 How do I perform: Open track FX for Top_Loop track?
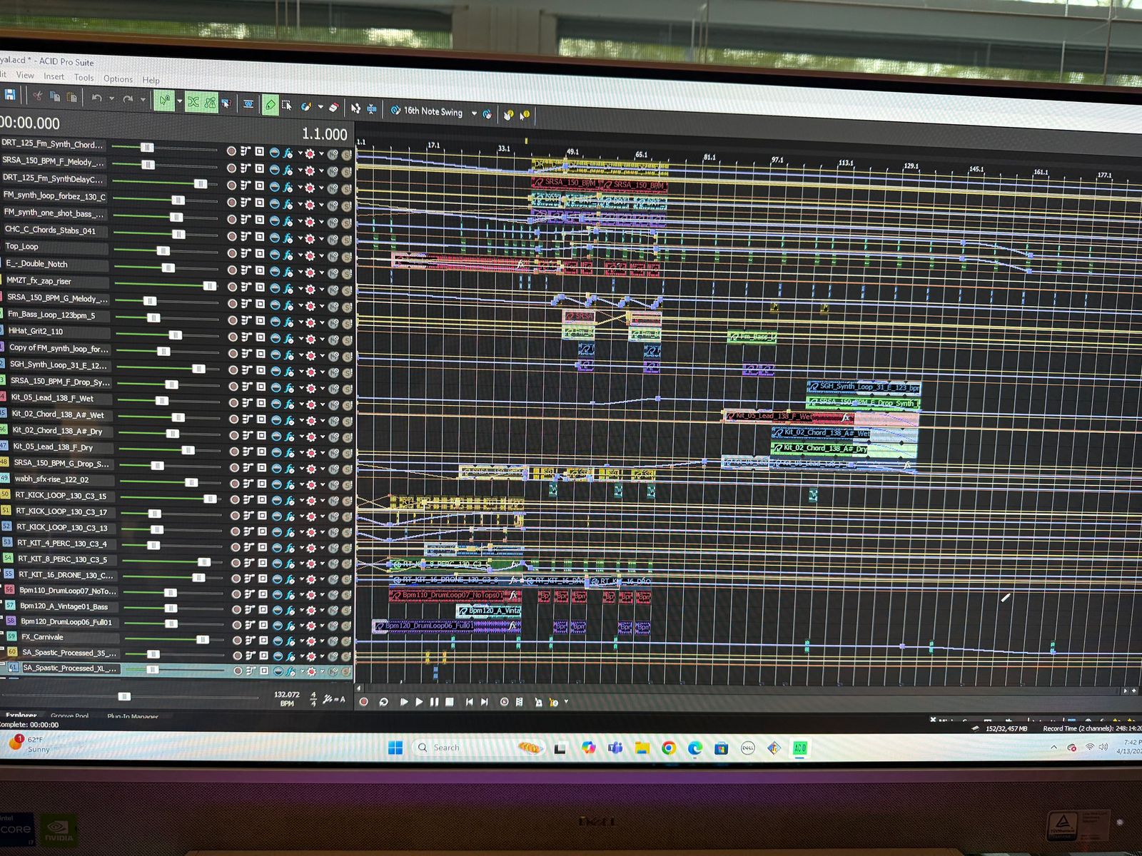point(288,255)
